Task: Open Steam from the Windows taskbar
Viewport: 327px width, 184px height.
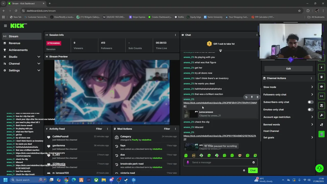Action: 126,180
